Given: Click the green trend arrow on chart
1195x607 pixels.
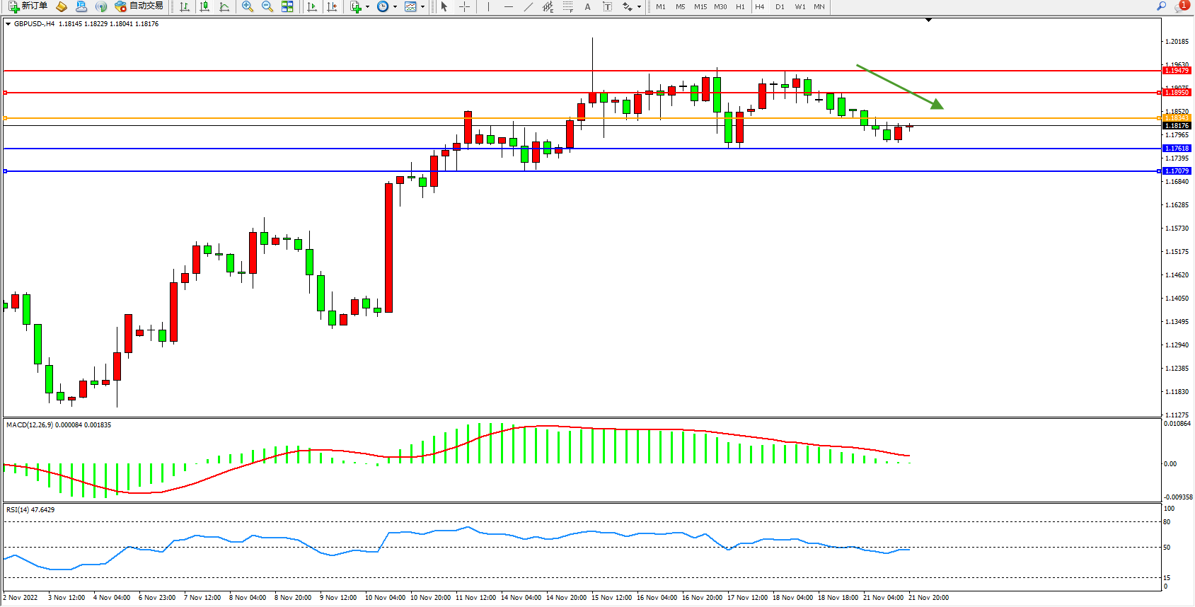Looking at the screenshot, I should pyautogui.click(x=899, y=86).
